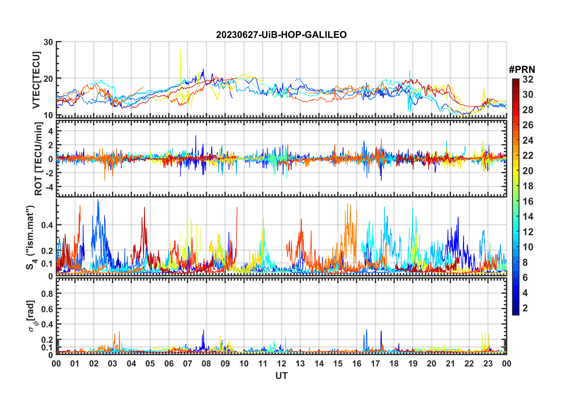Select the VTEC[TECU] y-axis label
This screenshot has height=394, width=563.
coord(36,80)
